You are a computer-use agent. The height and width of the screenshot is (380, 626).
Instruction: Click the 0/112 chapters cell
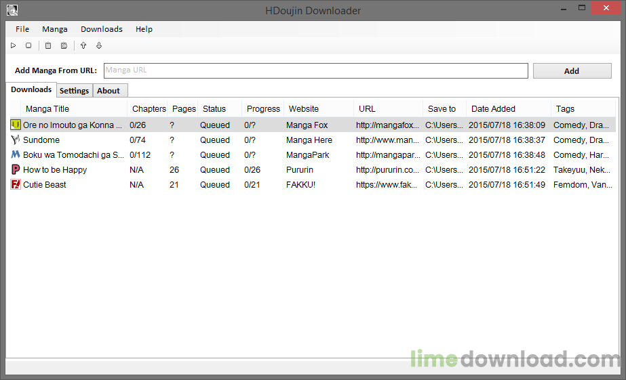tap(140, 155)
